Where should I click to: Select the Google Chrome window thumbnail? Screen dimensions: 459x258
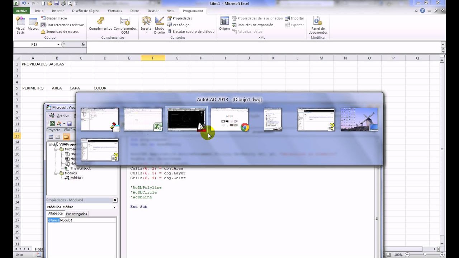pyautogui.click(x=229, y=119)
